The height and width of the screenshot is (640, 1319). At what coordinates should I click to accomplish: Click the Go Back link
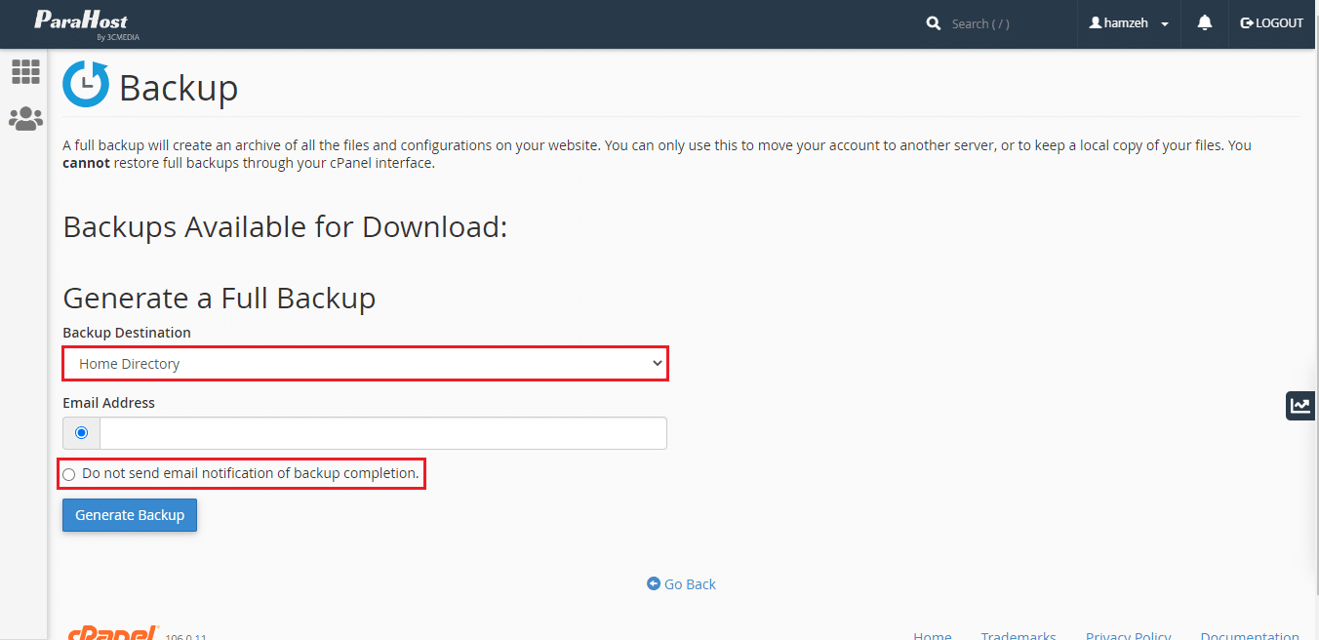[x=681, y=584]
